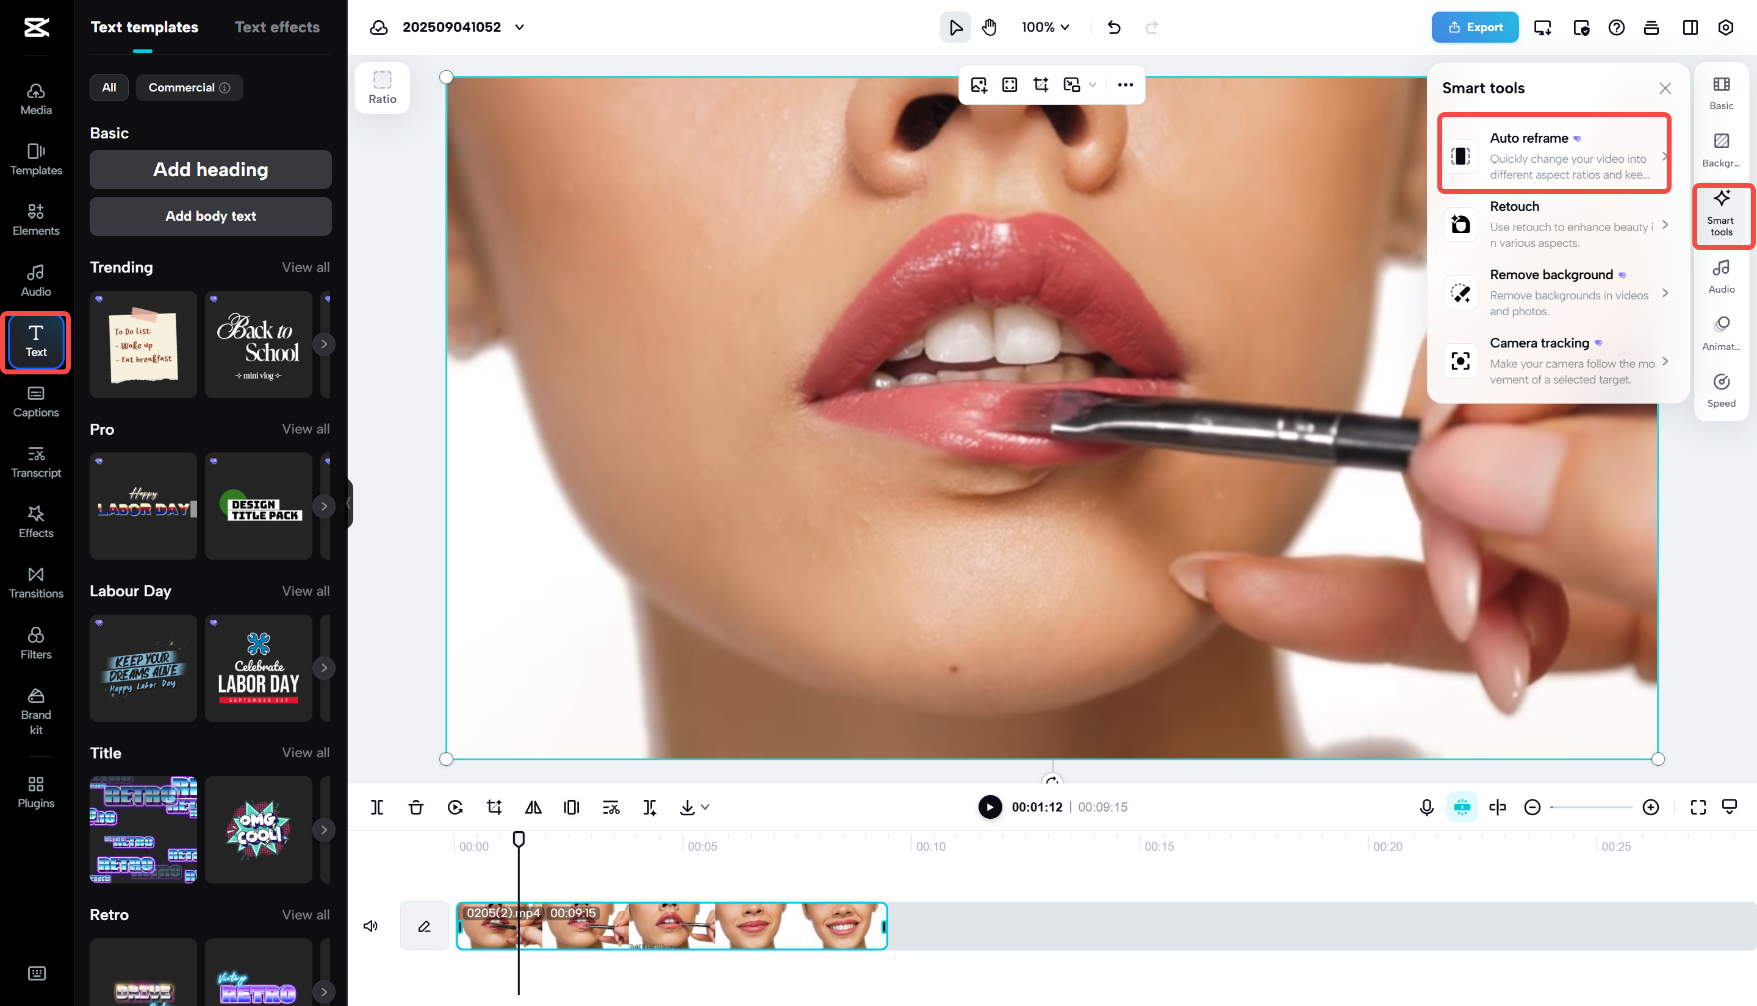Delete the selected timeline clip
The height and width of the screenshot is (1006, 1757).
pyautogui.click(x=415, y=806)
